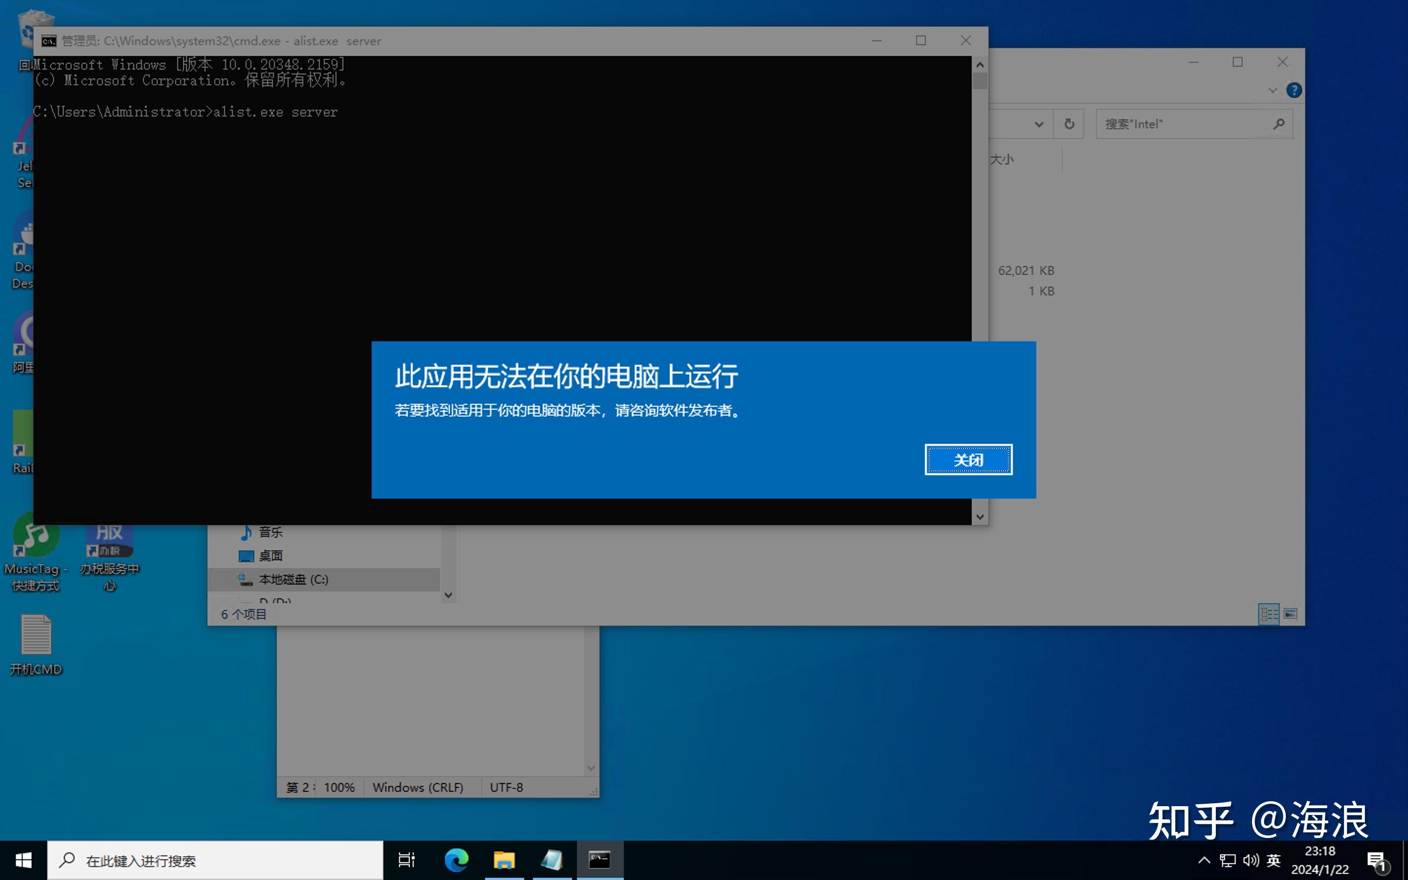The width and height of the screenshot is (1408, 880).
Task: Minimize the cmd window
Action: pos(877,41)
